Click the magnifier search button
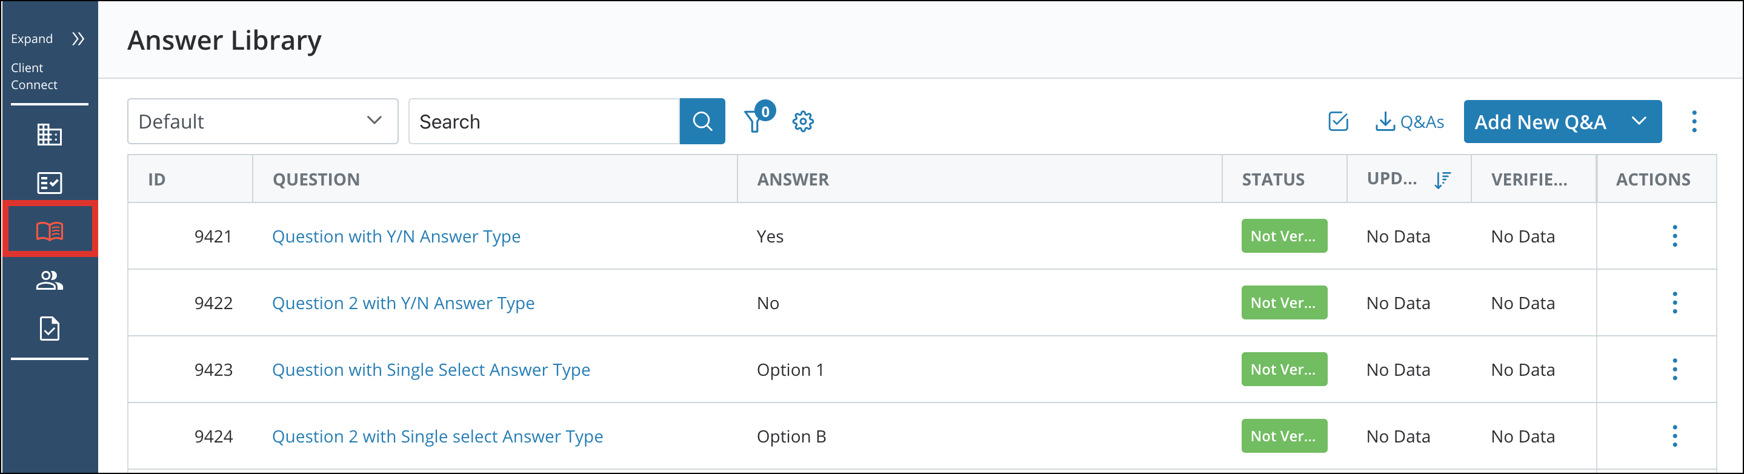Screen dimensions: 1744x474 click(x=702, y=121)
